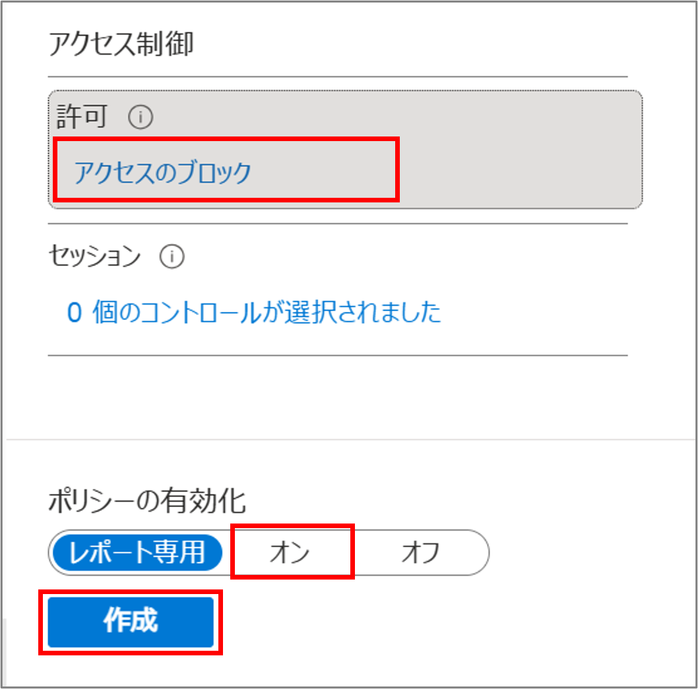
Task: Click the divider line under アクセス制御
Action: coord(338,77)
